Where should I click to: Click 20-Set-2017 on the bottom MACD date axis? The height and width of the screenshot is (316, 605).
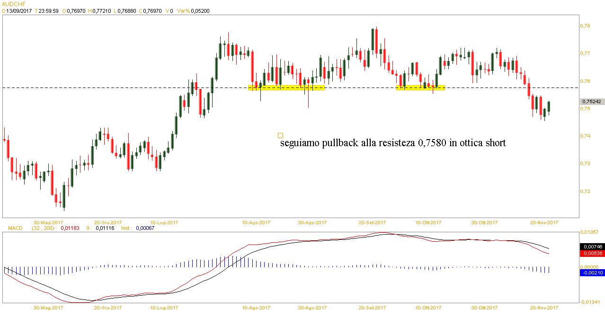point(372,307)
